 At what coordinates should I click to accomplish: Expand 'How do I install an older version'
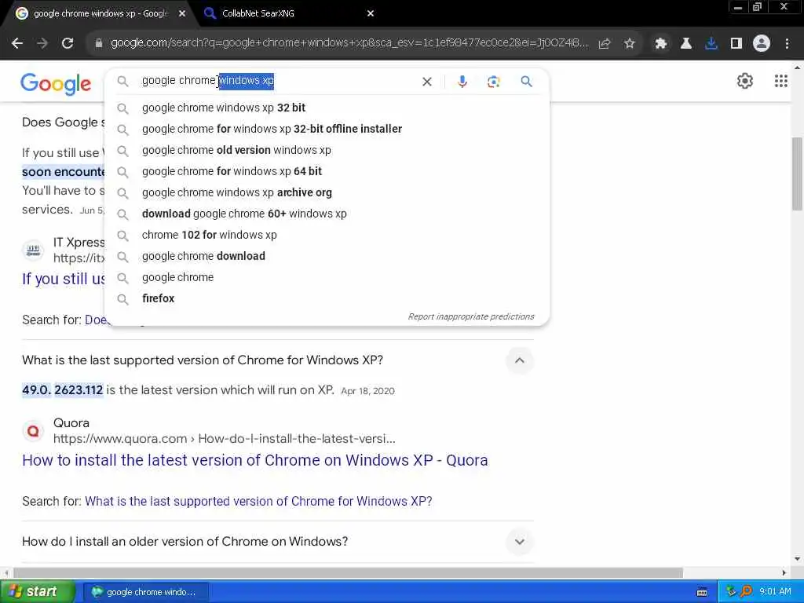(520, 542)
